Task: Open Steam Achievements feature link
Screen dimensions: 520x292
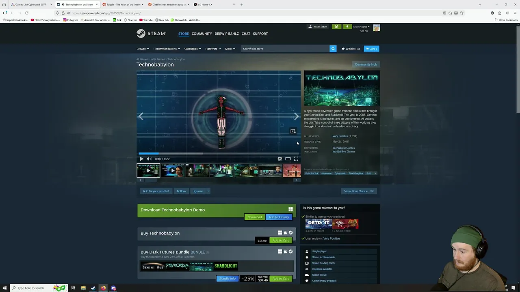Action: [324, 257]
